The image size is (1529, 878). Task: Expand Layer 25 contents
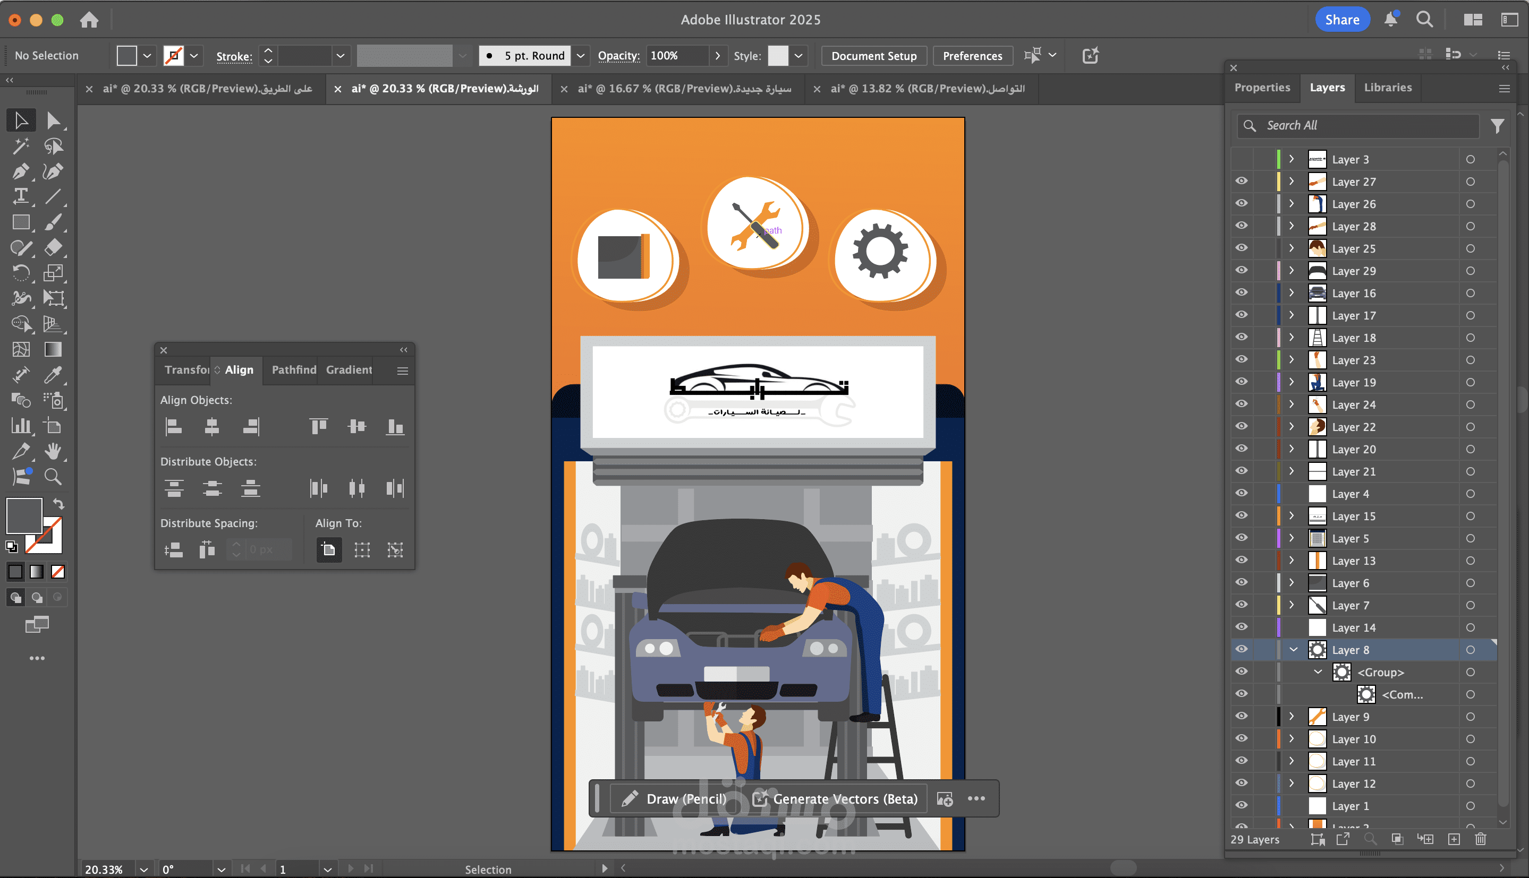tap(1292, 248)
